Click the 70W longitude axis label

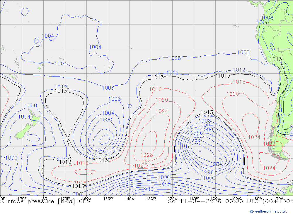280,199
